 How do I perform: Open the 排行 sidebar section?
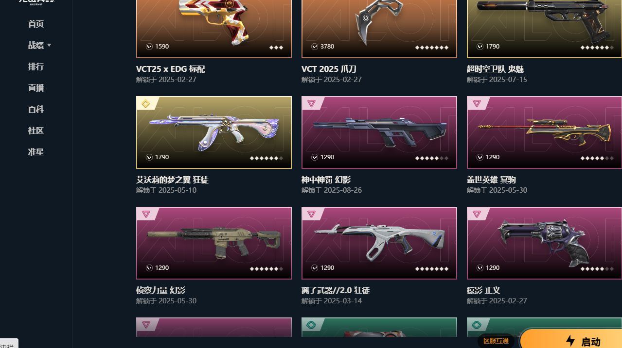point(36,66)
